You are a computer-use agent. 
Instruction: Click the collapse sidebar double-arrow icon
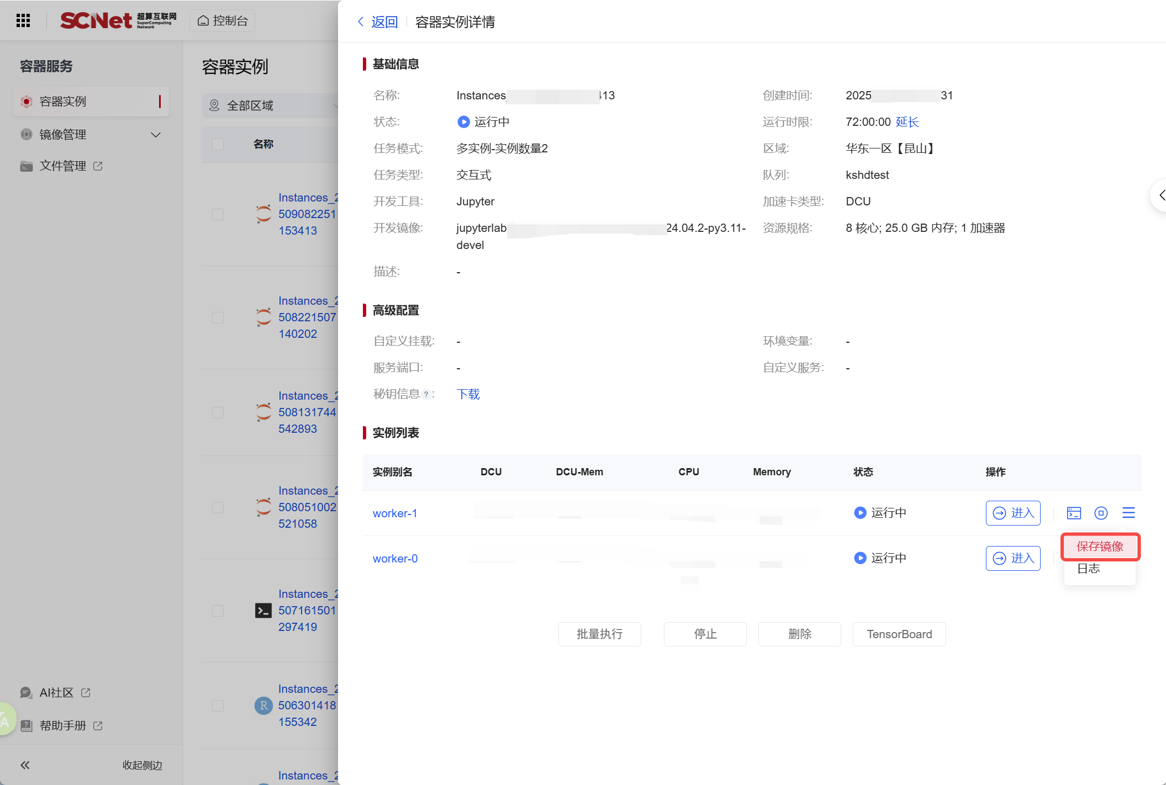point(25,765)
